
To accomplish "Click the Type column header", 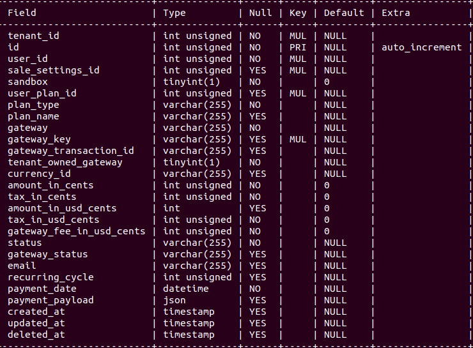I will click(174, 13).
